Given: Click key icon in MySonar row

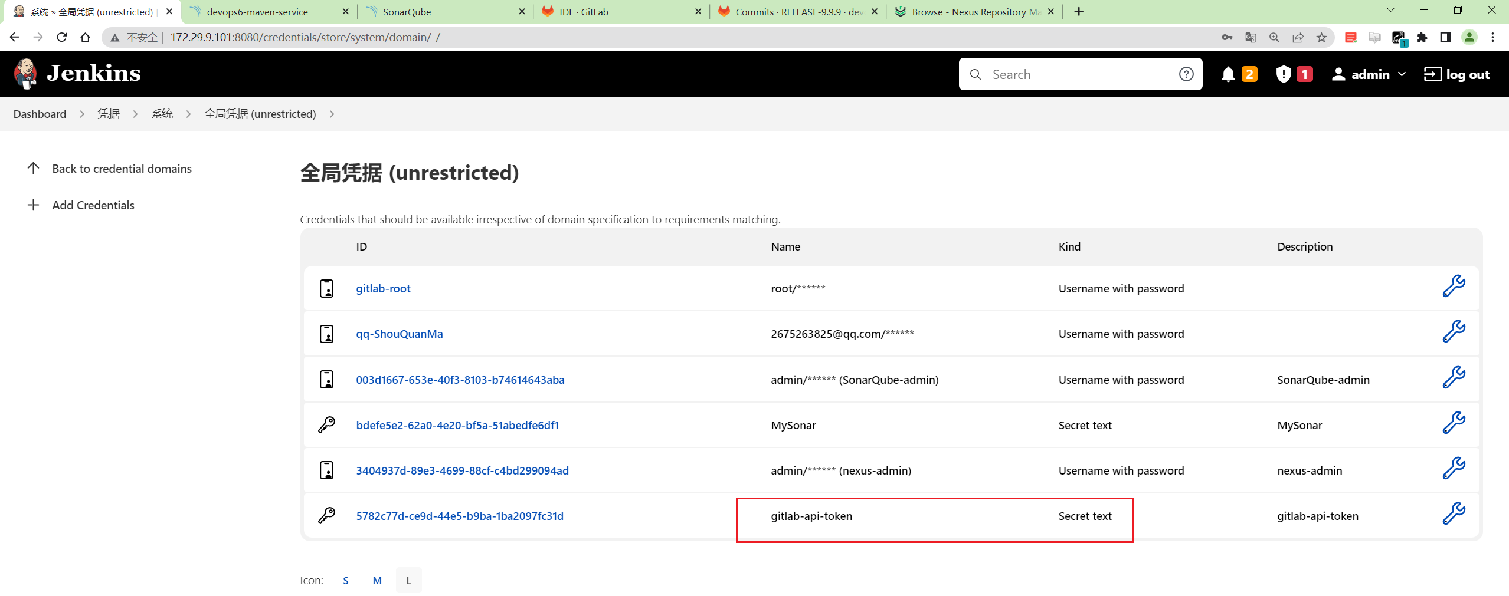Looking at the screenshot, I should point(326,425).
